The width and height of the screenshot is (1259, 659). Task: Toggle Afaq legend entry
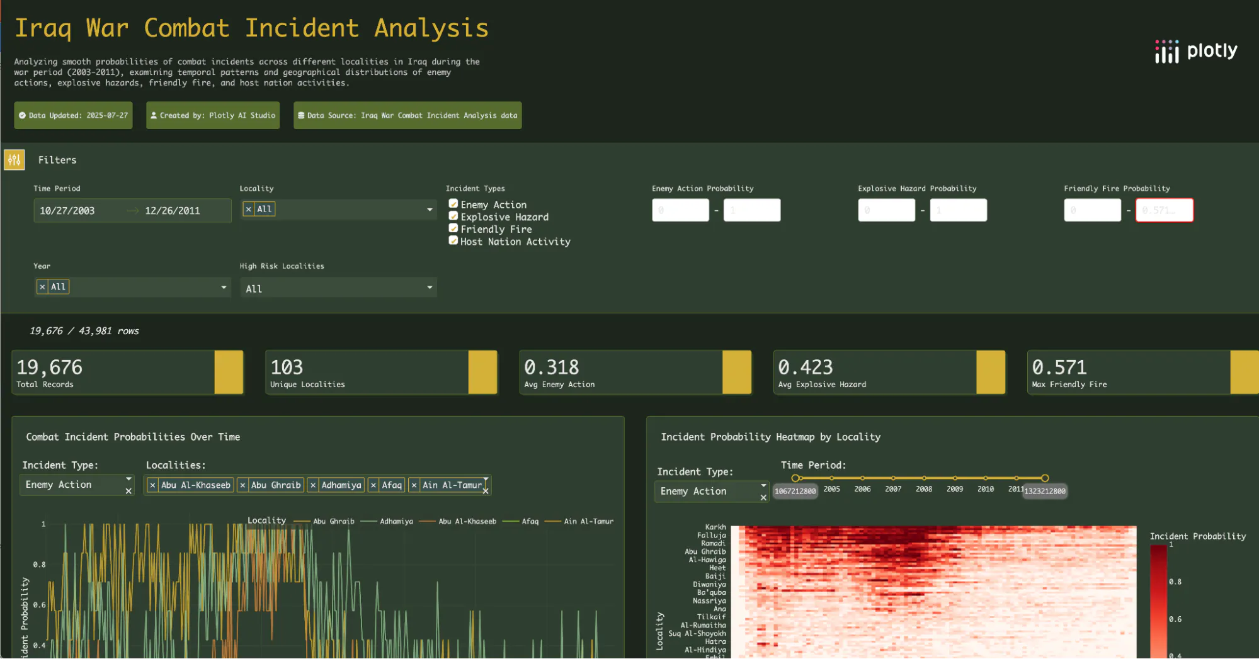click(x=521, y=521)
